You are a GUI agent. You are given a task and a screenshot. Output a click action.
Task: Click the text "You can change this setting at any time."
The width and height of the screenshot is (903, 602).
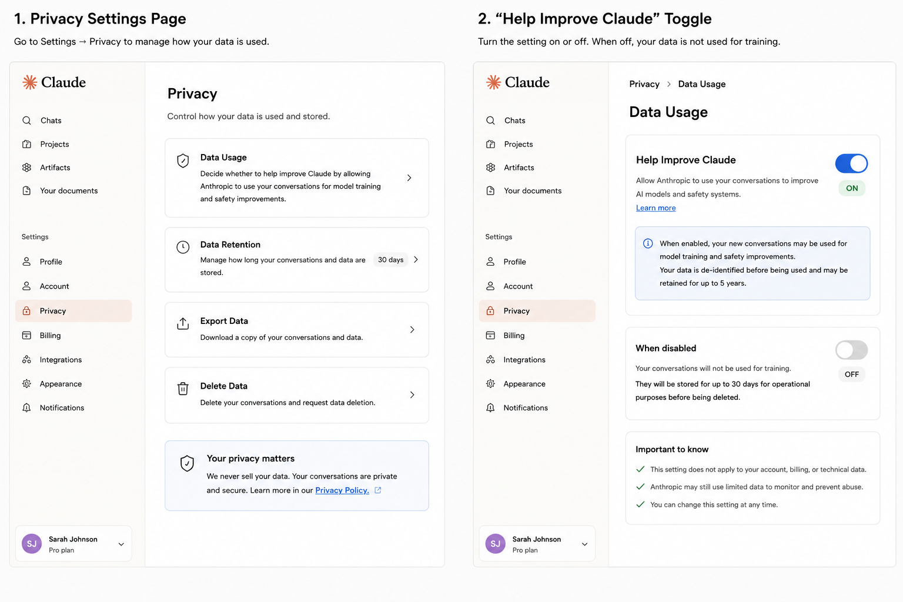pos(714,504)
